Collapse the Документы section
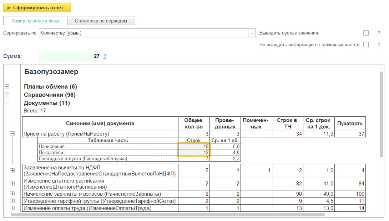 6,102
